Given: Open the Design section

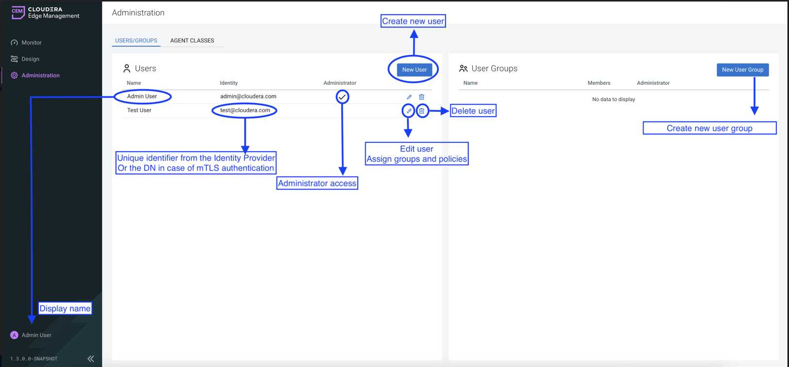Looking at the screenshot, I should (x=30, y=59).
